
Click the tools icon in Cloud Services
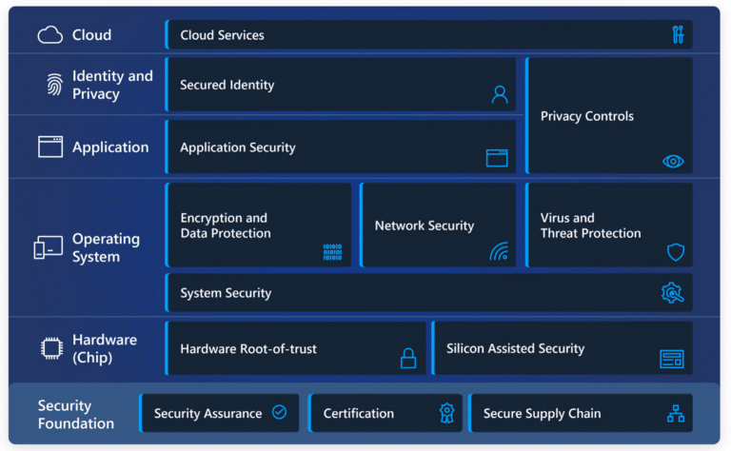(x=678, y=35)
